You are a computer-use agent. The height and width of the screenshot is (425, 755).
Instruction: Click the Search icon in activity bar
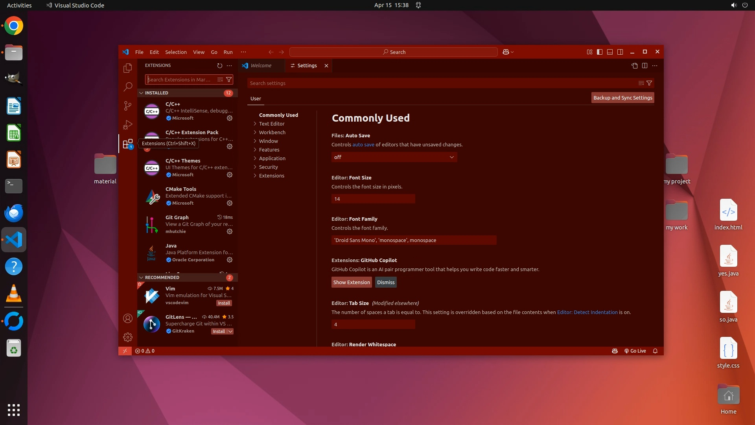[x=127, y=87]
